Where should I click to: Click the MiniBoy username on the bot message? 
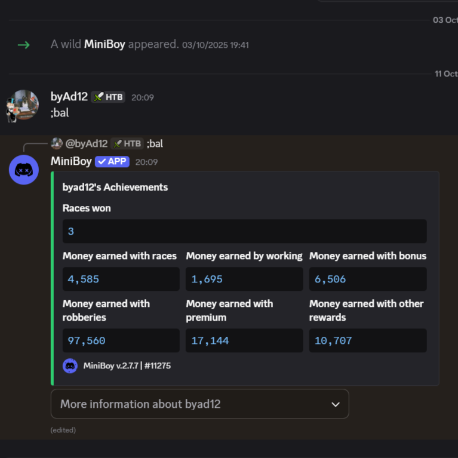tap(71, 162)
